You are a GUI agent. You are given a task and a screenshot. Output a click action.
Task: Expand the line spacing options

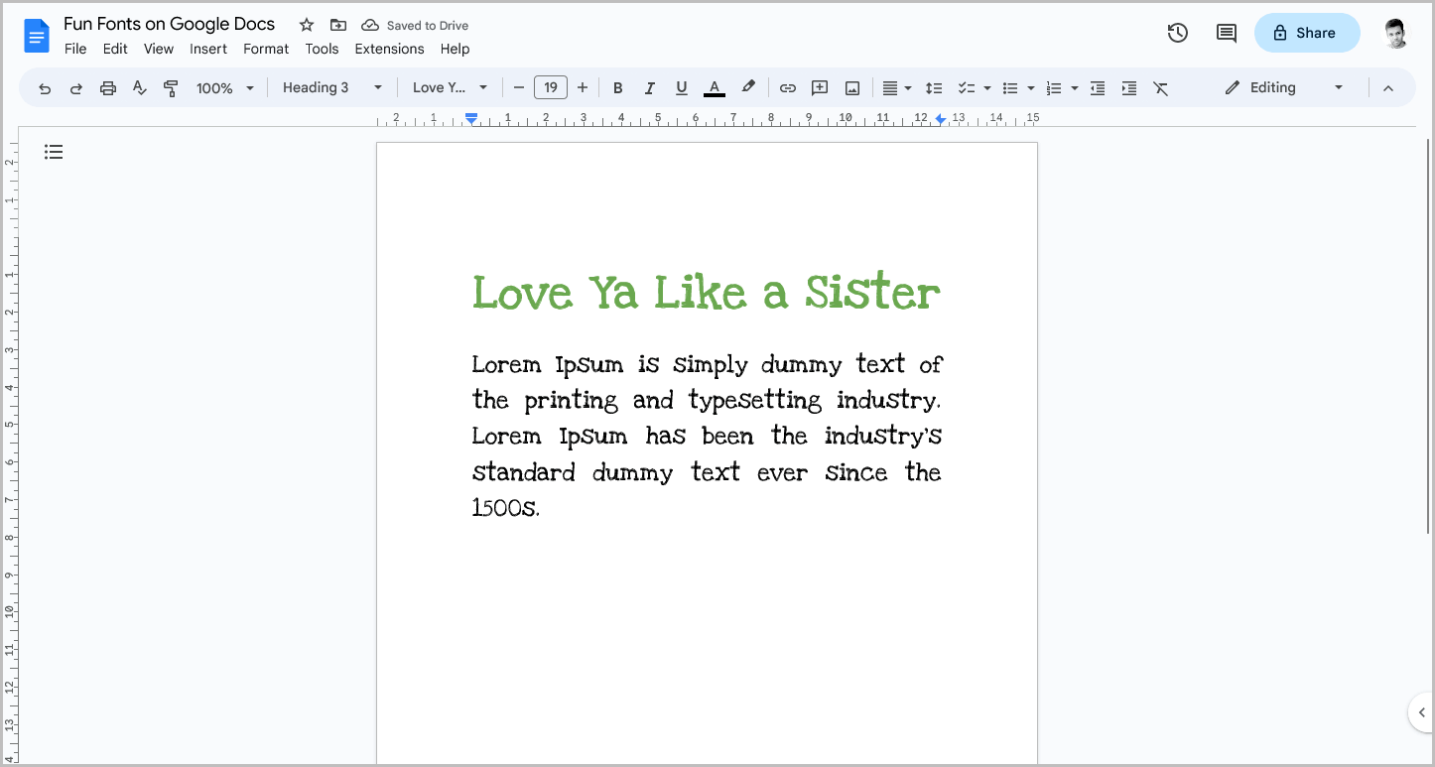934,87
